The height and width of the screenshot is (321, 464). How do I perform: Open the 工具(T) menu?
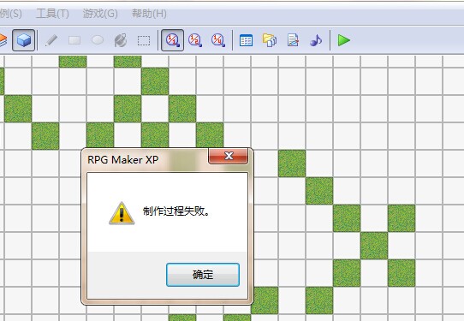click(52, 14)
